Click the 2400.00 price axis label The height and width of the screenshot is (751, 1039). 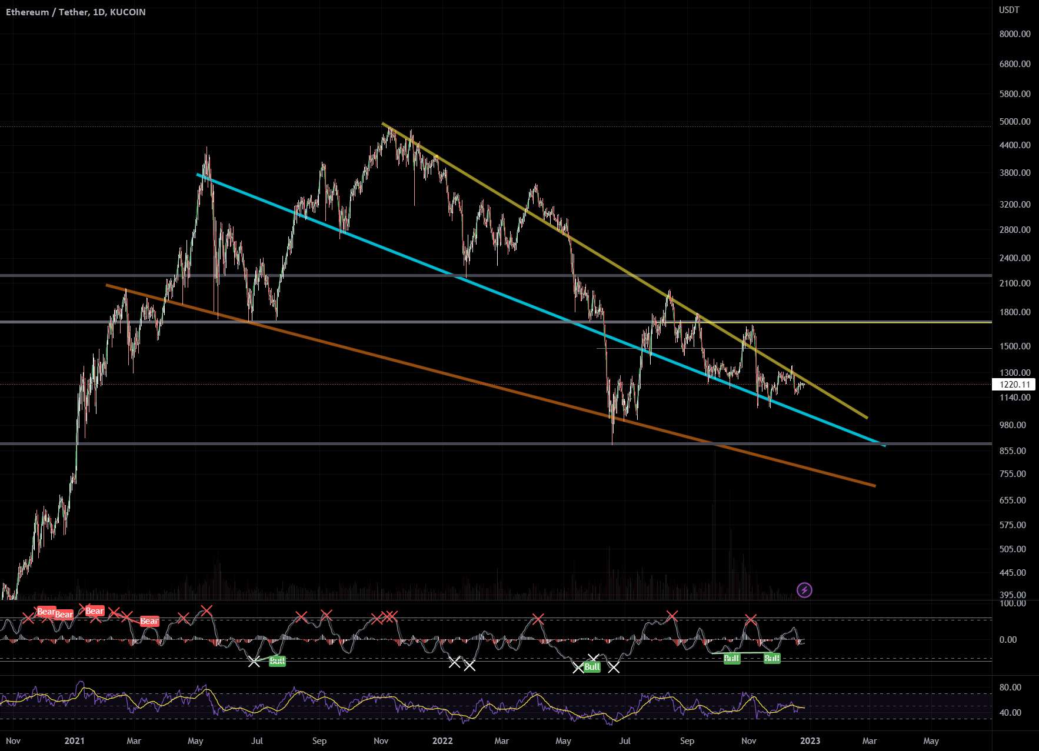pos(1015,258)
